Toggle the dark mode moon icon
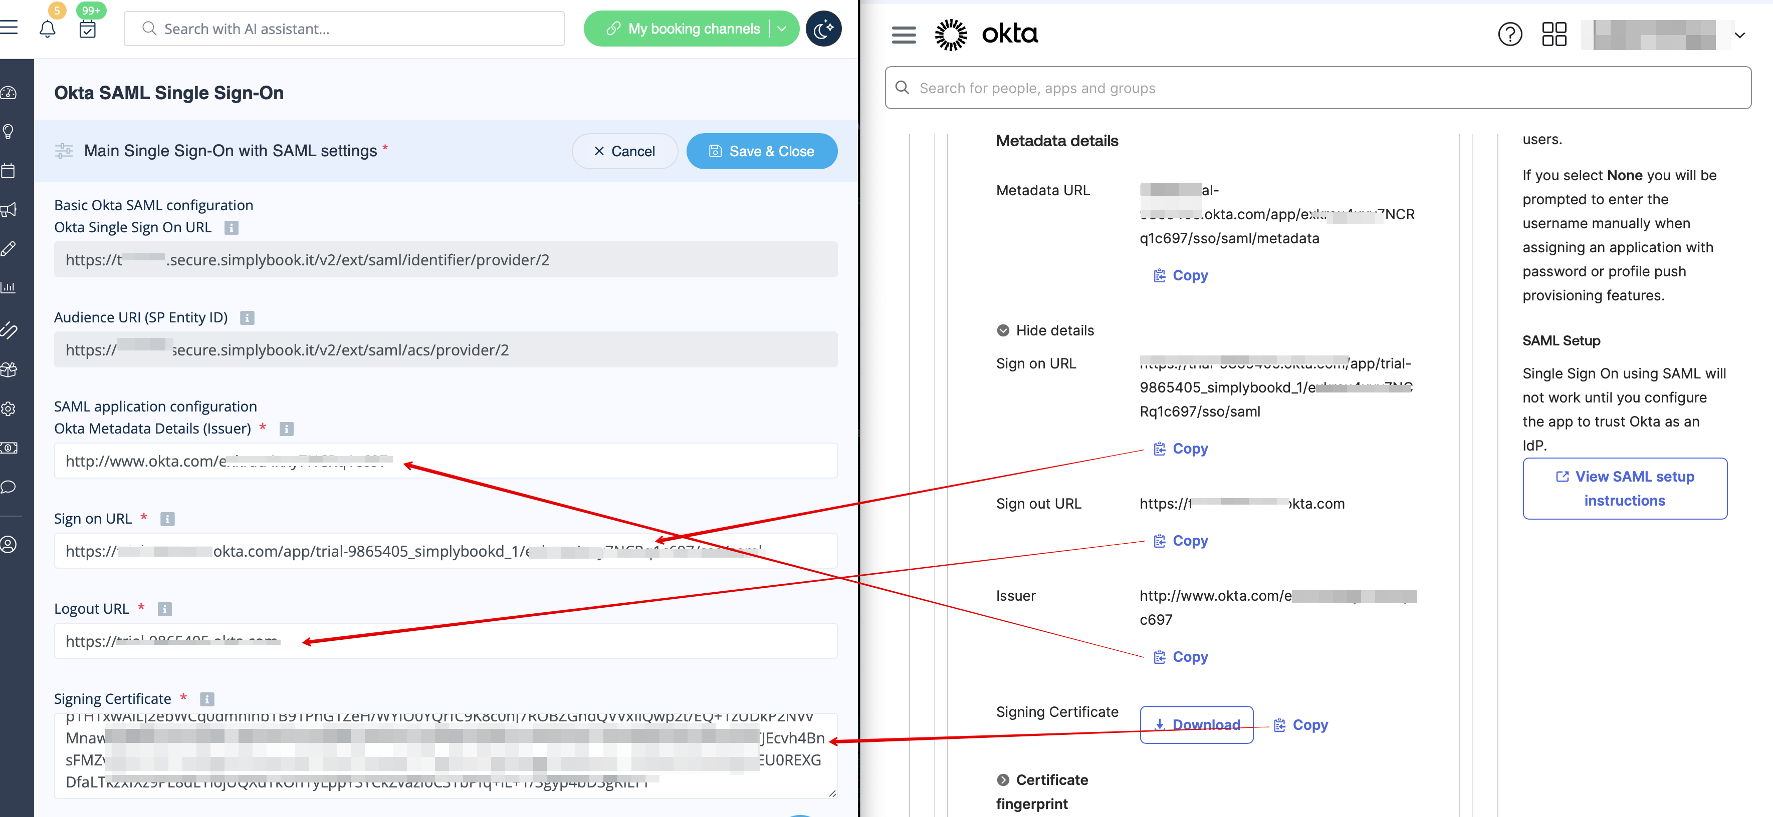 pyautogui.click(x=823, y=29)
